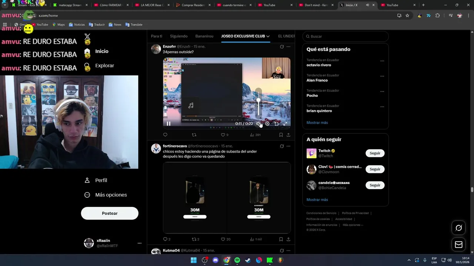Image resolution: width=474 pixels, height=266 pixels.
Task: Open Grok icon on Enzofrr's post
Action: pyautogui.click(x=282, y=47)
